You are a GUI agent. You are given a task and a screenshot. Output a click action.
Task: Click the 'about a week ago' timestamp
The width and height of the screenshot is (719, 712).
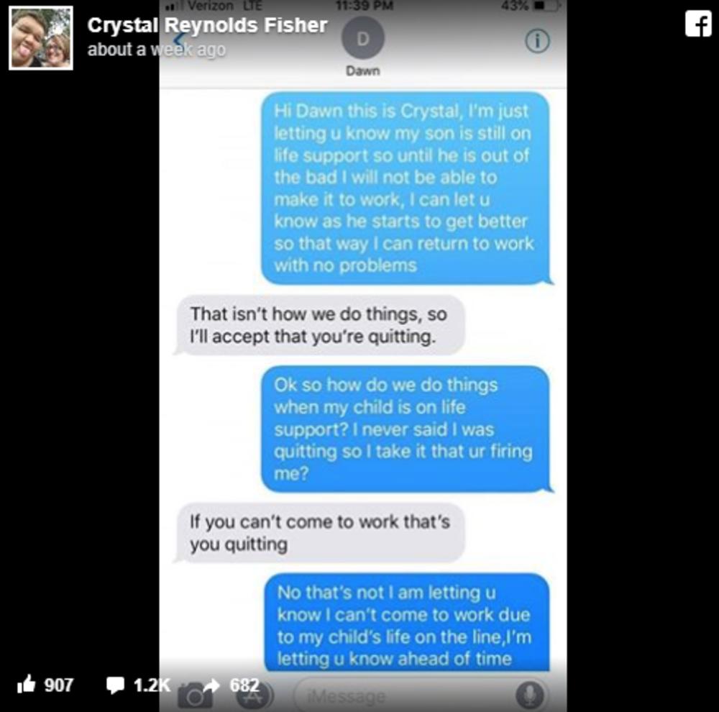(x=156, y=49)
